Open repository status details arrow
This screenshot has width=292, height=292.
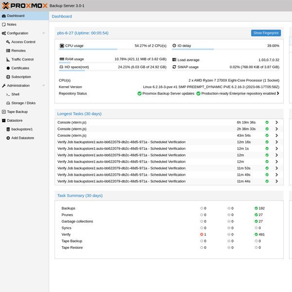tap(278, 93)
